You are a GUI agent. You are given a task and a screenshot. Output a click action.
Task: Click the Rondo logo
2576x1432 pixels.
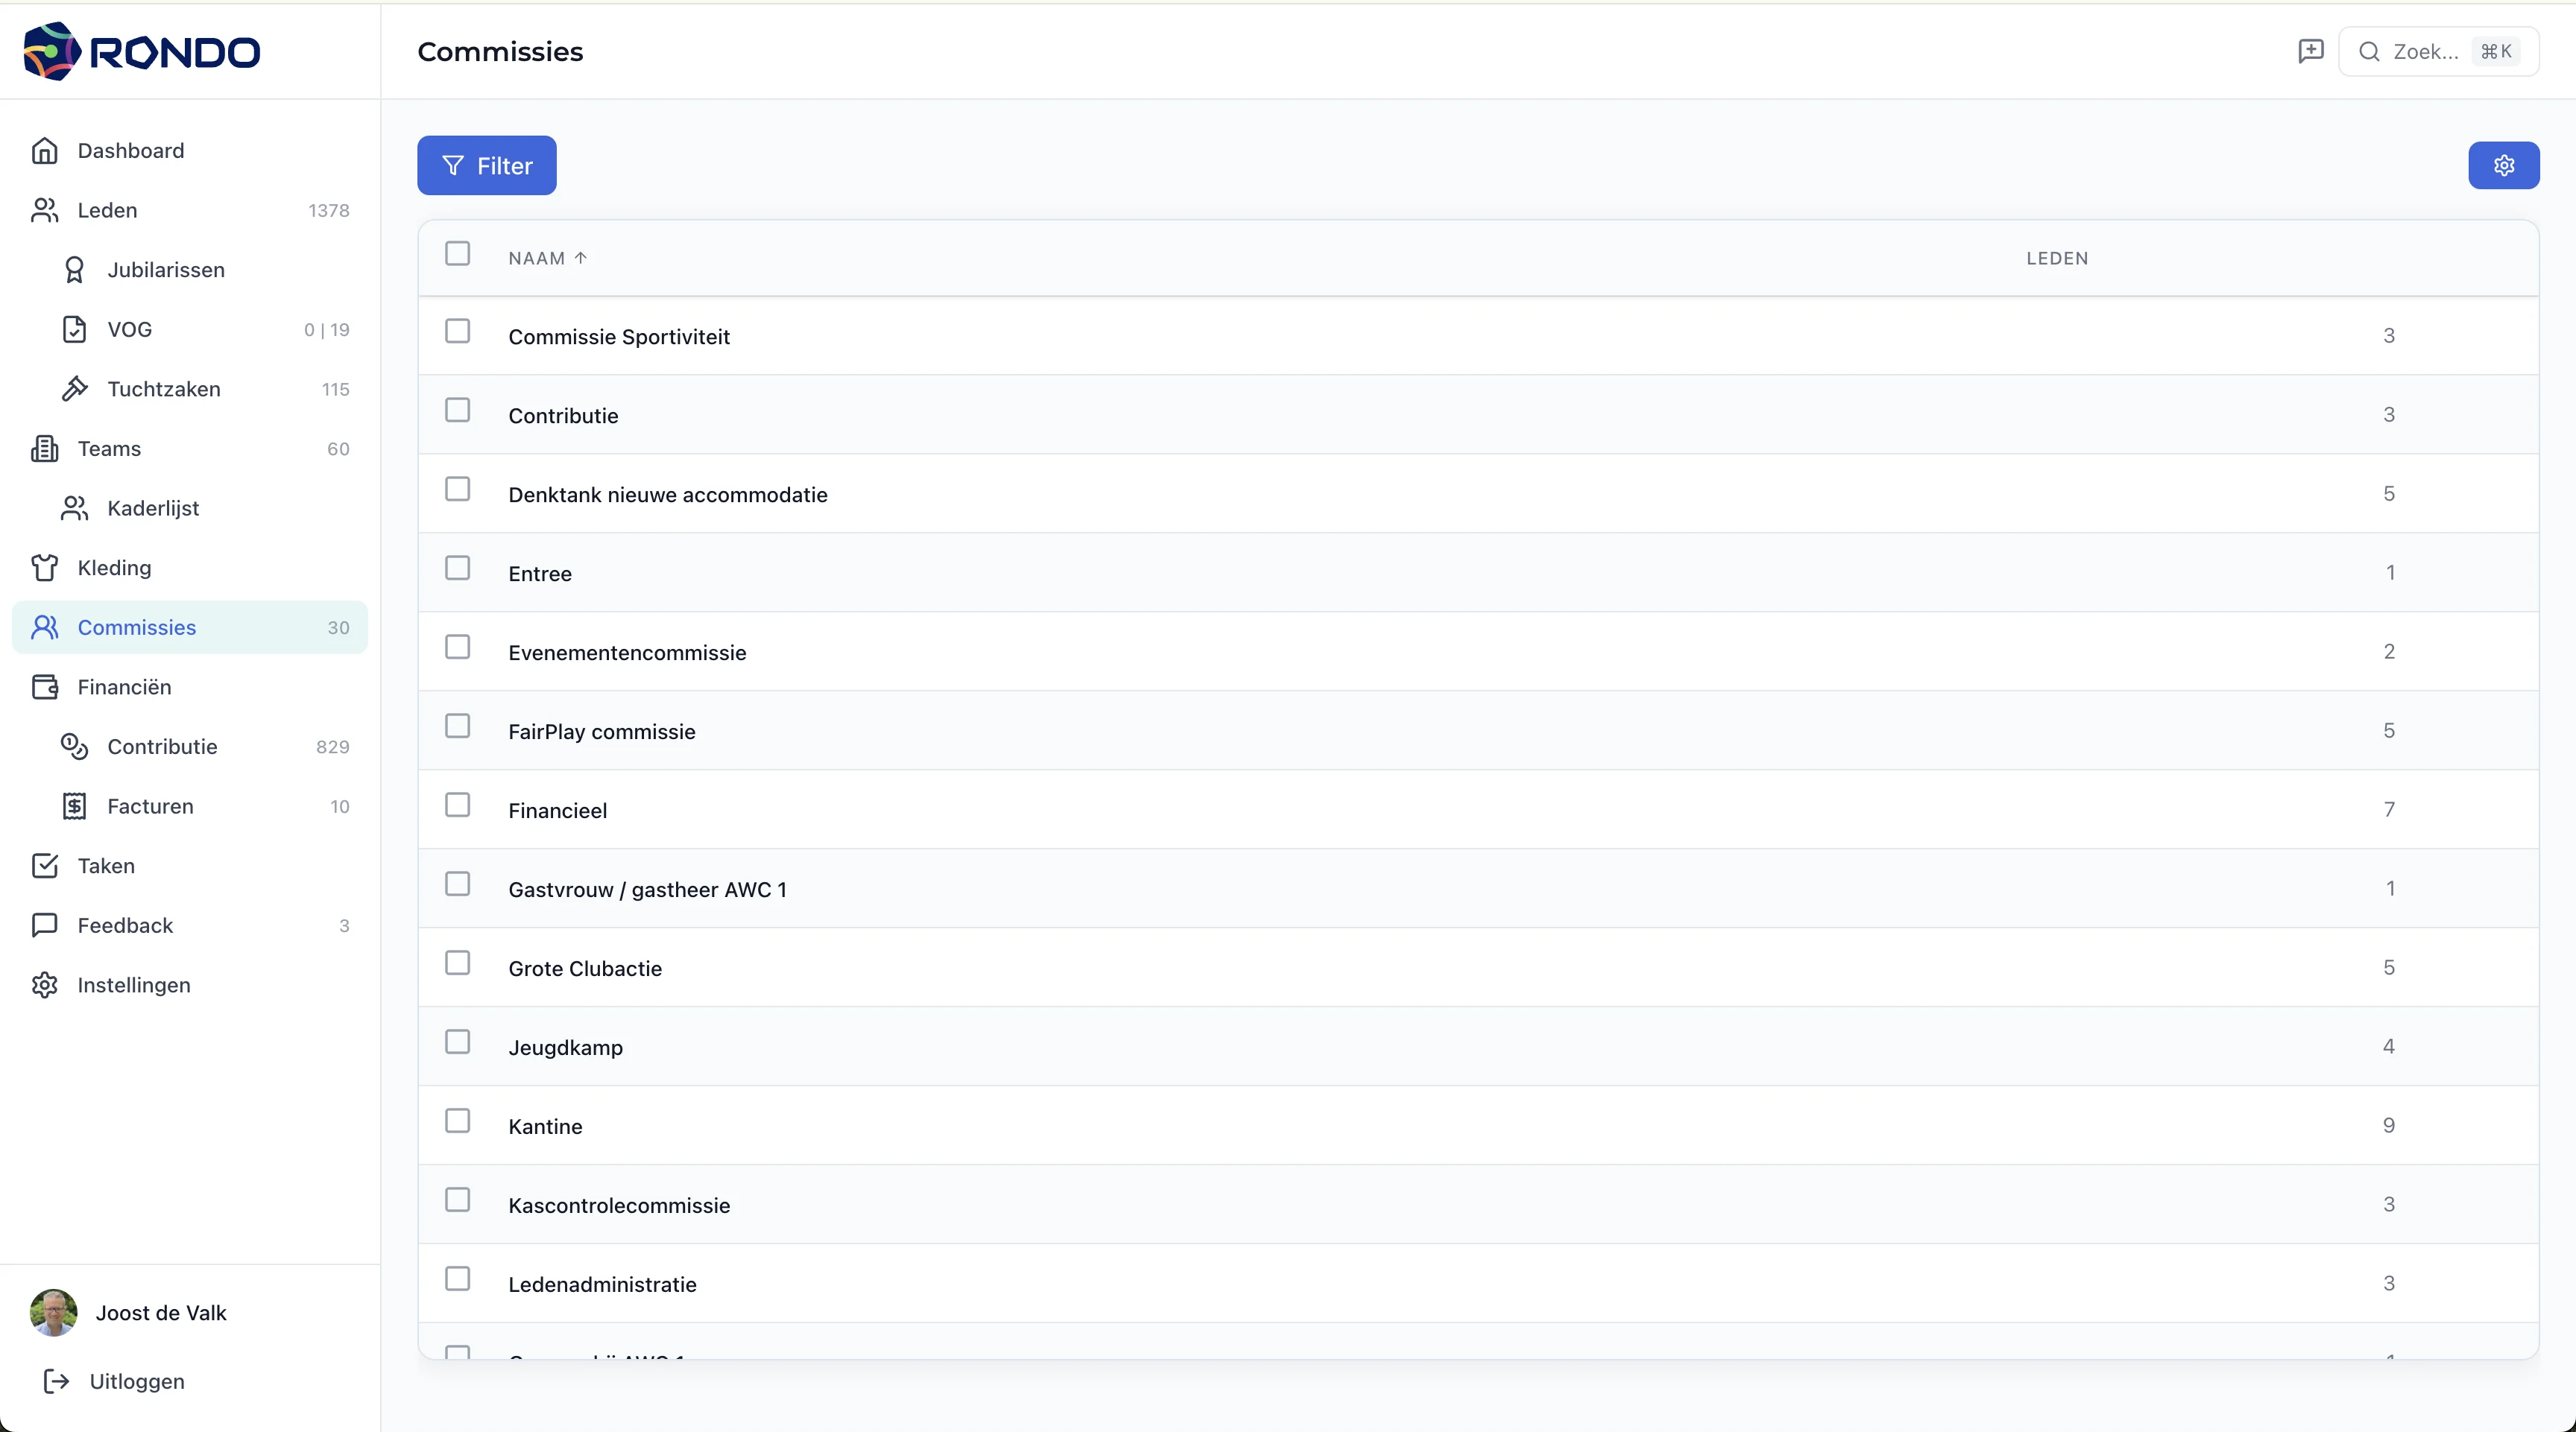click(x=141, y=51)
